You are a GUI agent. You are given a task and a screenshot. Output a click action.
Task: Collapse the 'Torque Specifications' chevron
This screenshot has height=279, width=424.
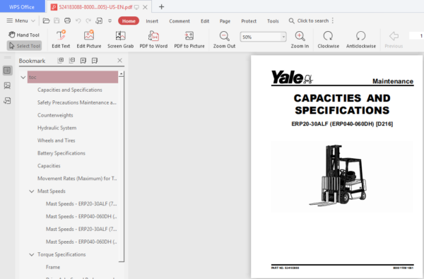pyautogui.click(x=32, y=255)
